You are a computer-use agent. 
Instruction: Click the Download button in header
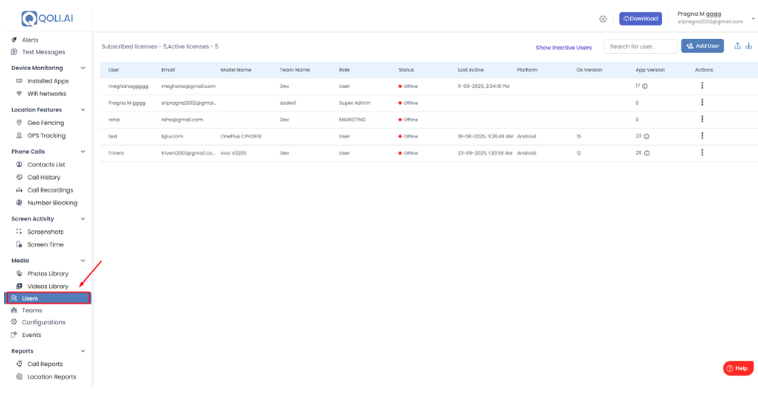click(x=640, y=19)
